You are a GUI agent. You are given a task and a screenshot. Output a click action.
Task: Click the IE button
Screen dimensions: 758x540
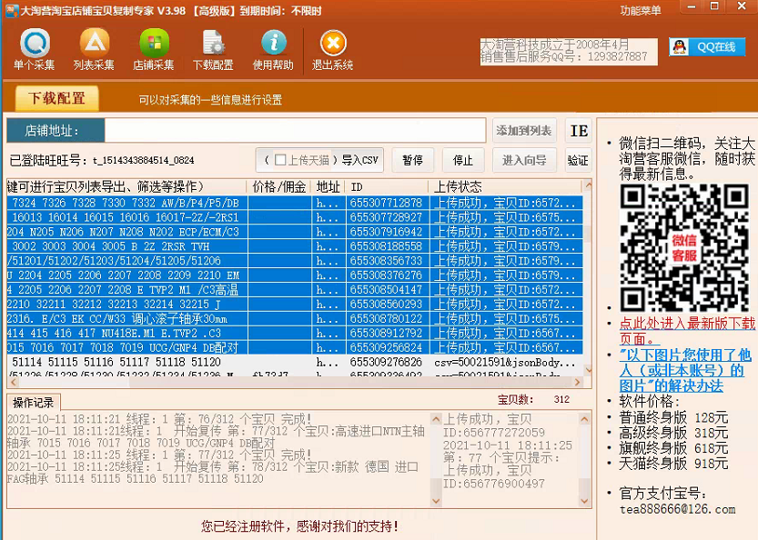579,130
